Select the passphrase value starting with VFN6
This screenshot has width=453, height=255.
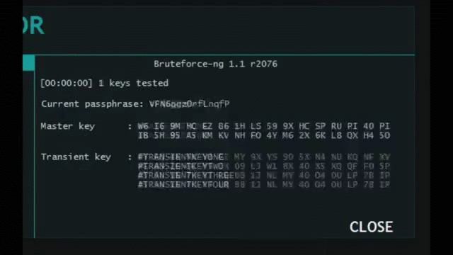point(189,104)
